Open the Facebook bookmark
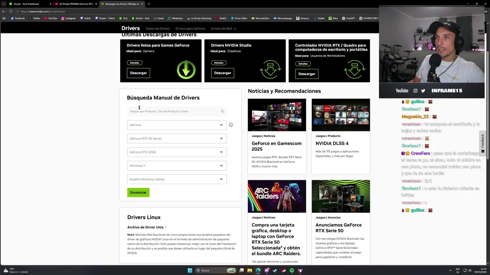Image resolution: width=490 pixels, height=275 pixels. click(x=18, y=18)
